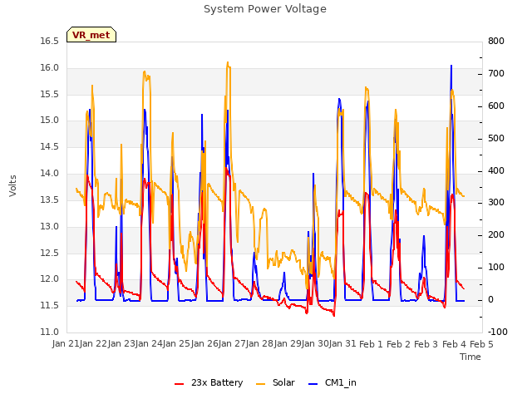This screenshot has height=399, width=532.
Task: Click the Volts y-axis label
Action: click(x=12, y=186)
